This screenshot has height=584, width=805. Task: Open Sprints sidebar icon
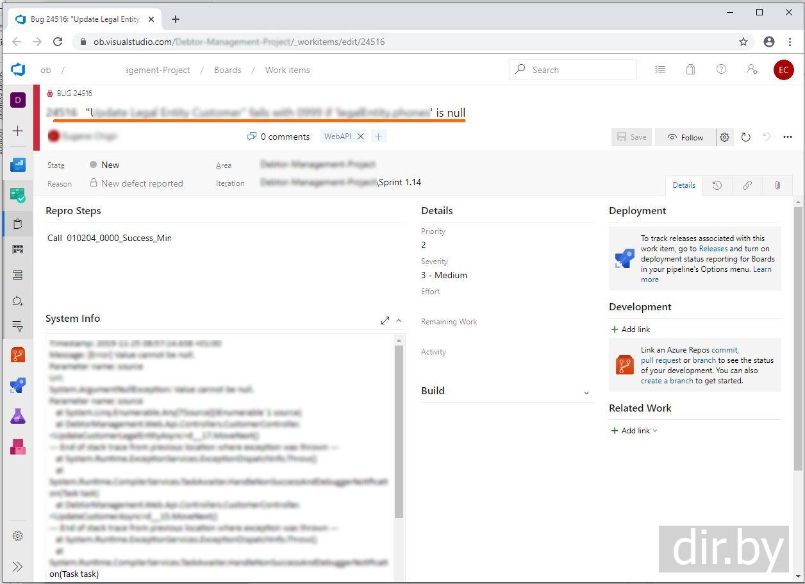(18, 301)
